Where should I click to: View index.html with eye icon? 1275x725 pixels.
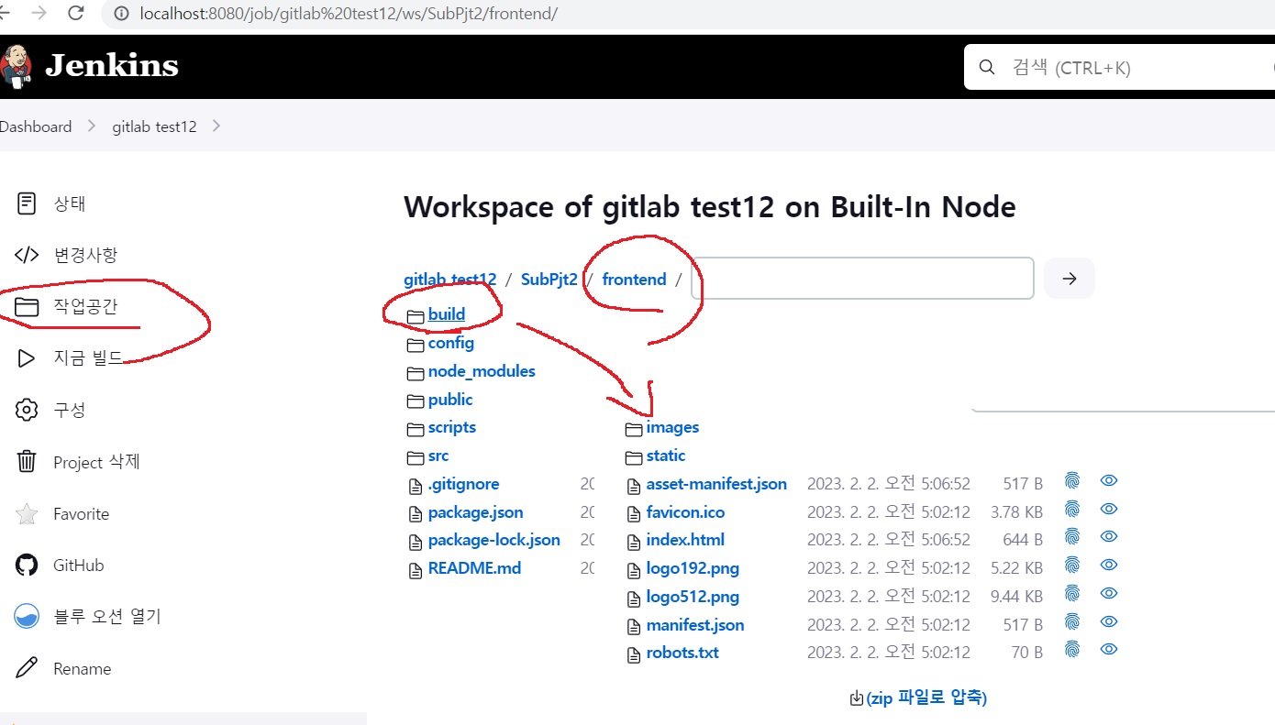(1109, 537)
